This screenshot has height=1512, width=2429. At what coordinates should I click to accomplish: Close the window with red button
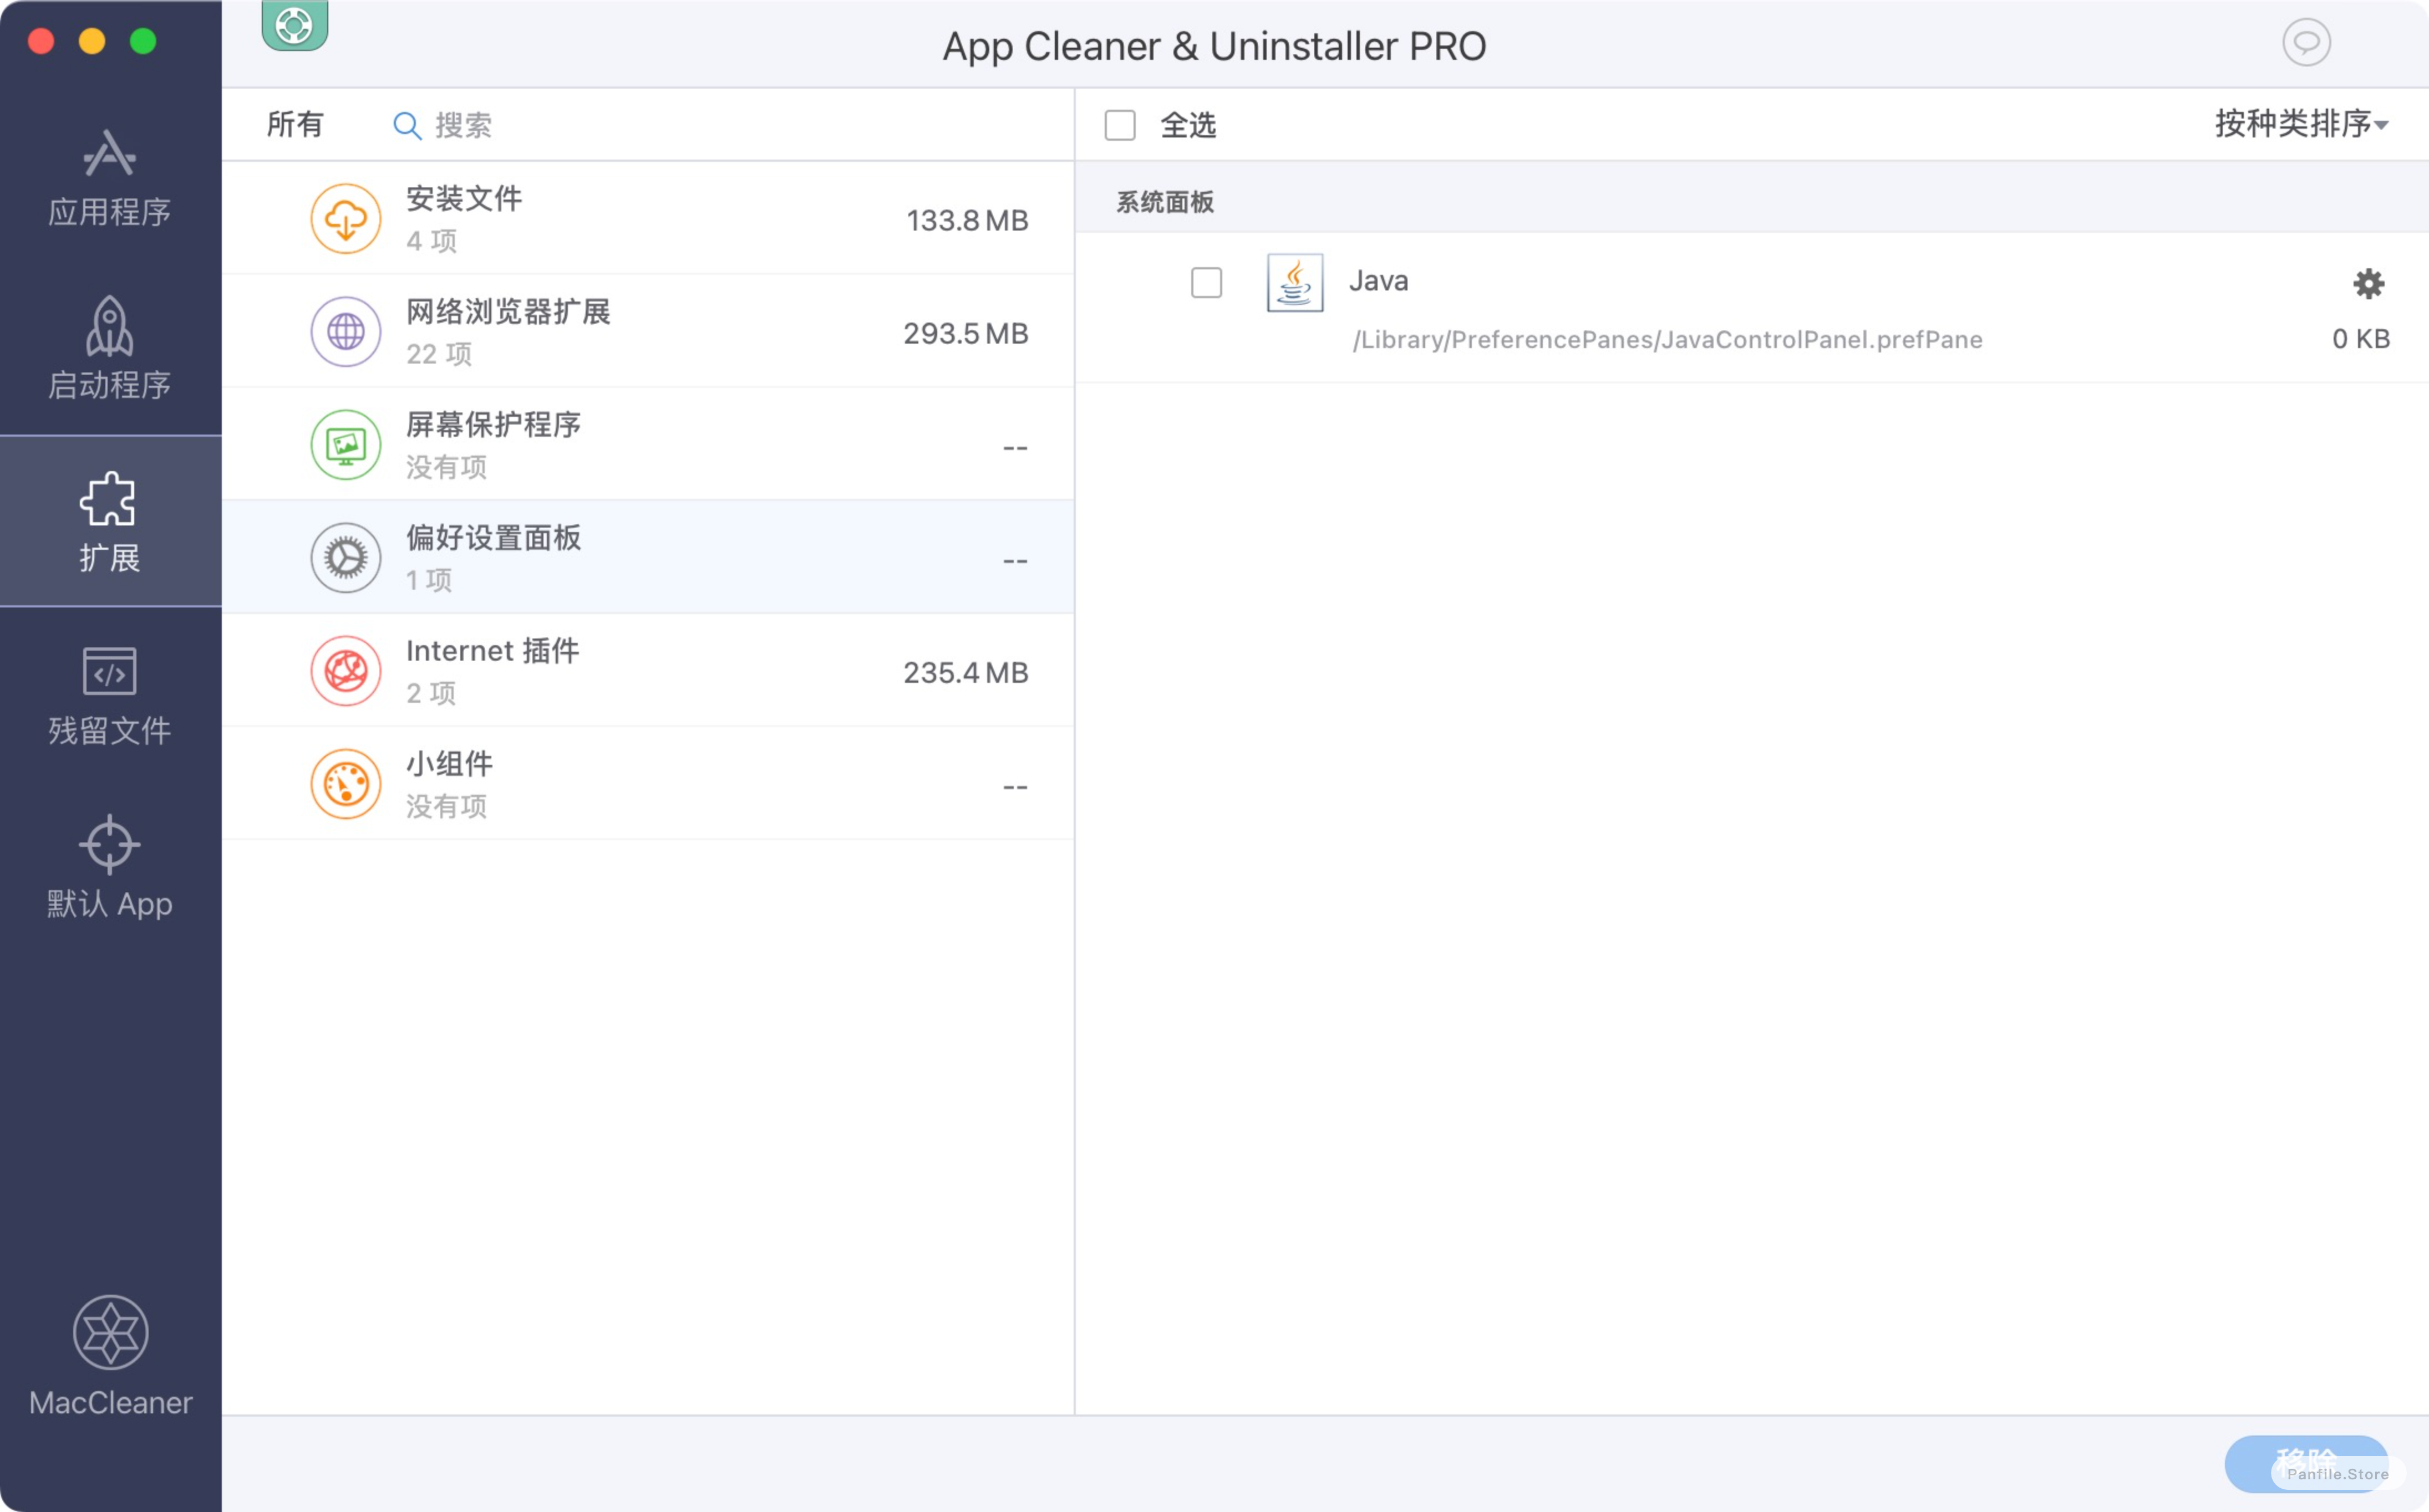tap(41, 41)
